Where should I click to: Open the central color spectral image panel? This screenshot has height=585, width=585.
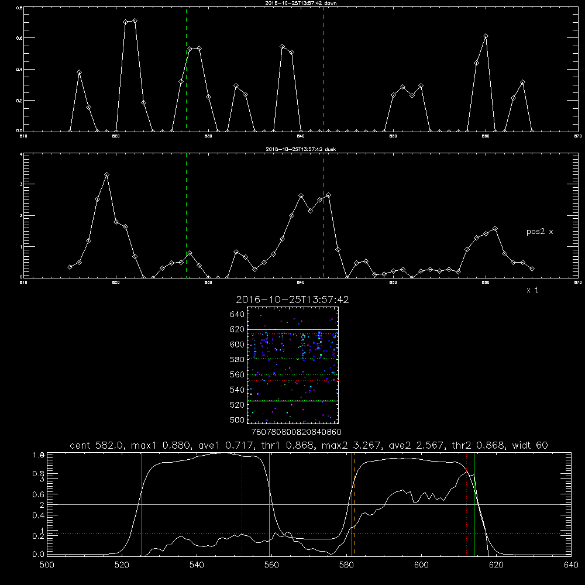292,365
